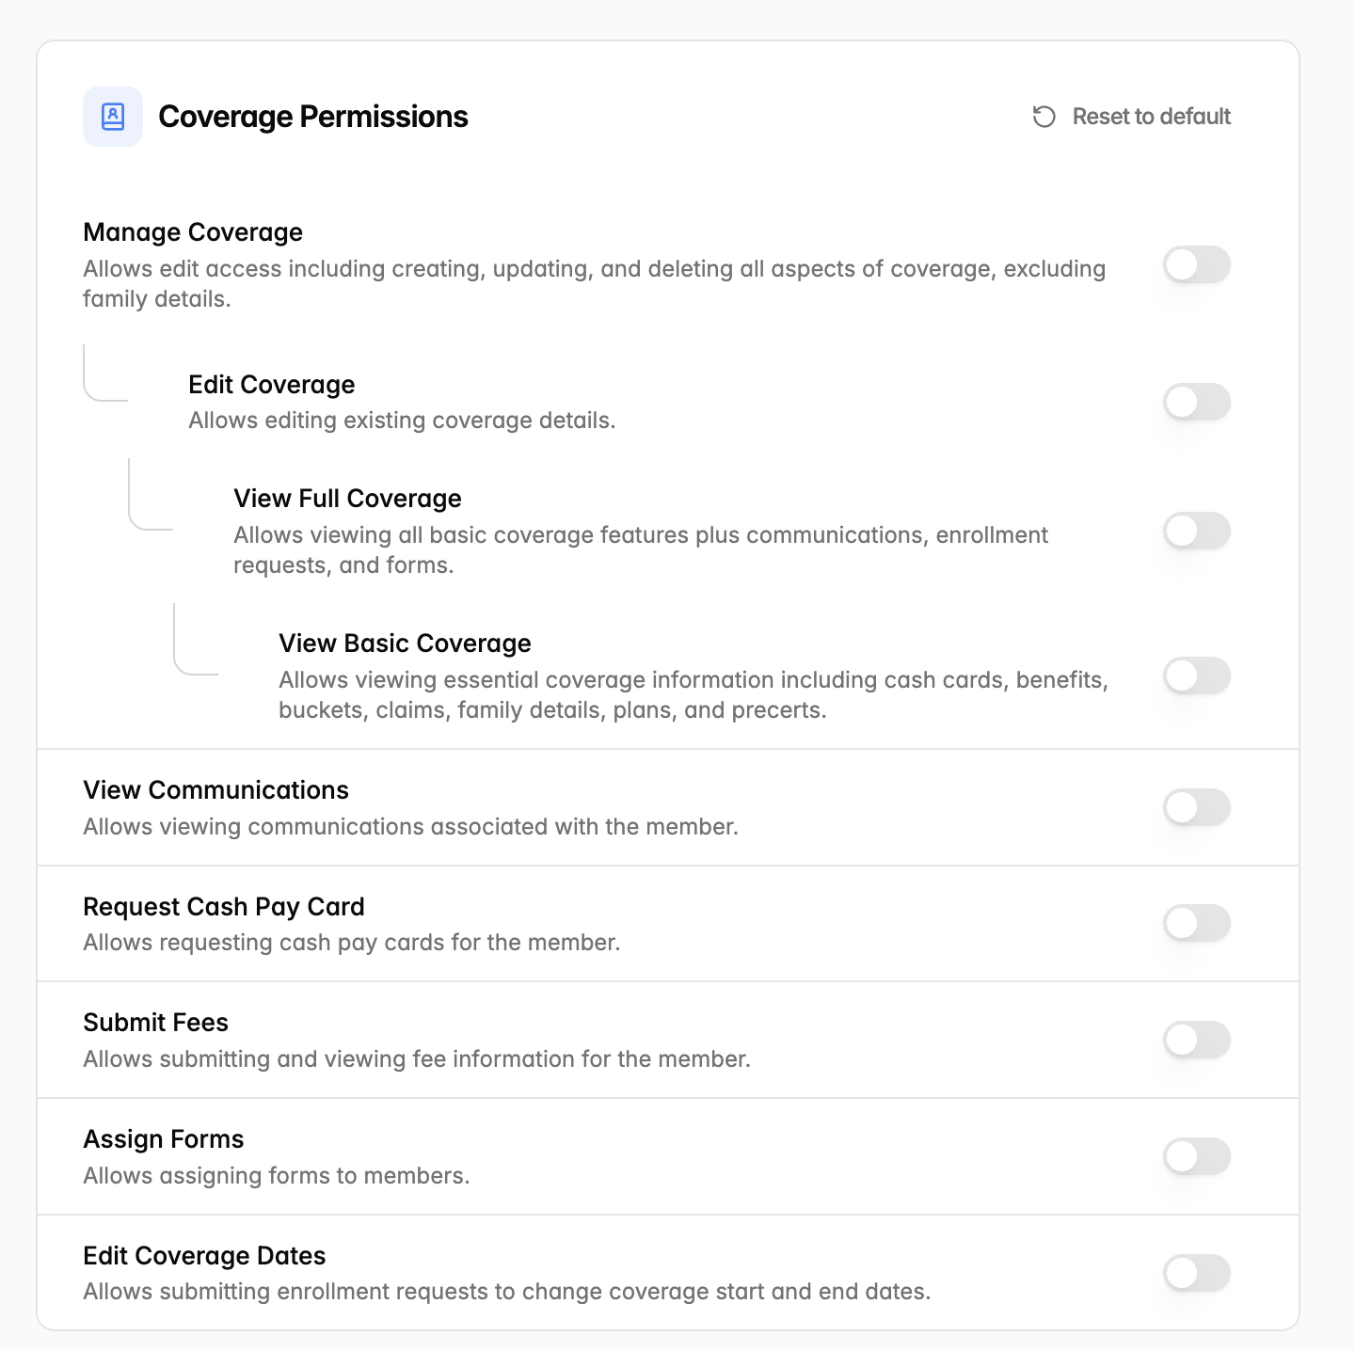Toggle Request Cash Pay Card switch
Viewport: 1355px width, 1351px height.
click(x=1197, y=923)
